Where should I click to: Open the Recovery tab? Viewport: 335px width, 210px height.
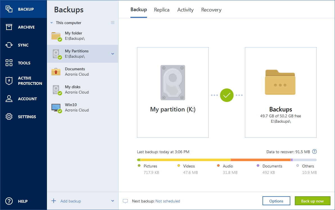click(211, 10)
